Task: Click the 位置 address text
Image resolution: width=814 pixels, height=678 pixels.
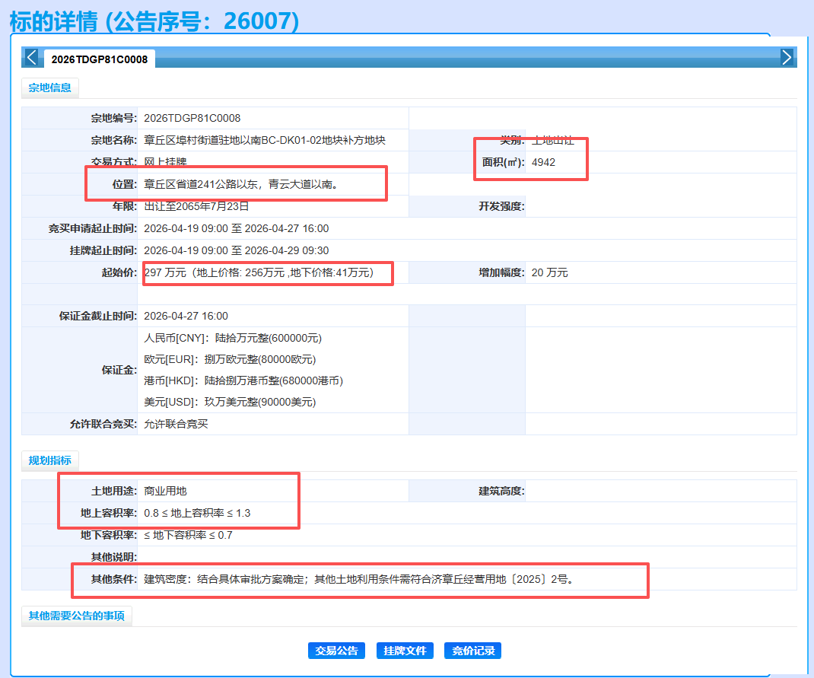Action: pyautogui.click(x=240, y=184)
